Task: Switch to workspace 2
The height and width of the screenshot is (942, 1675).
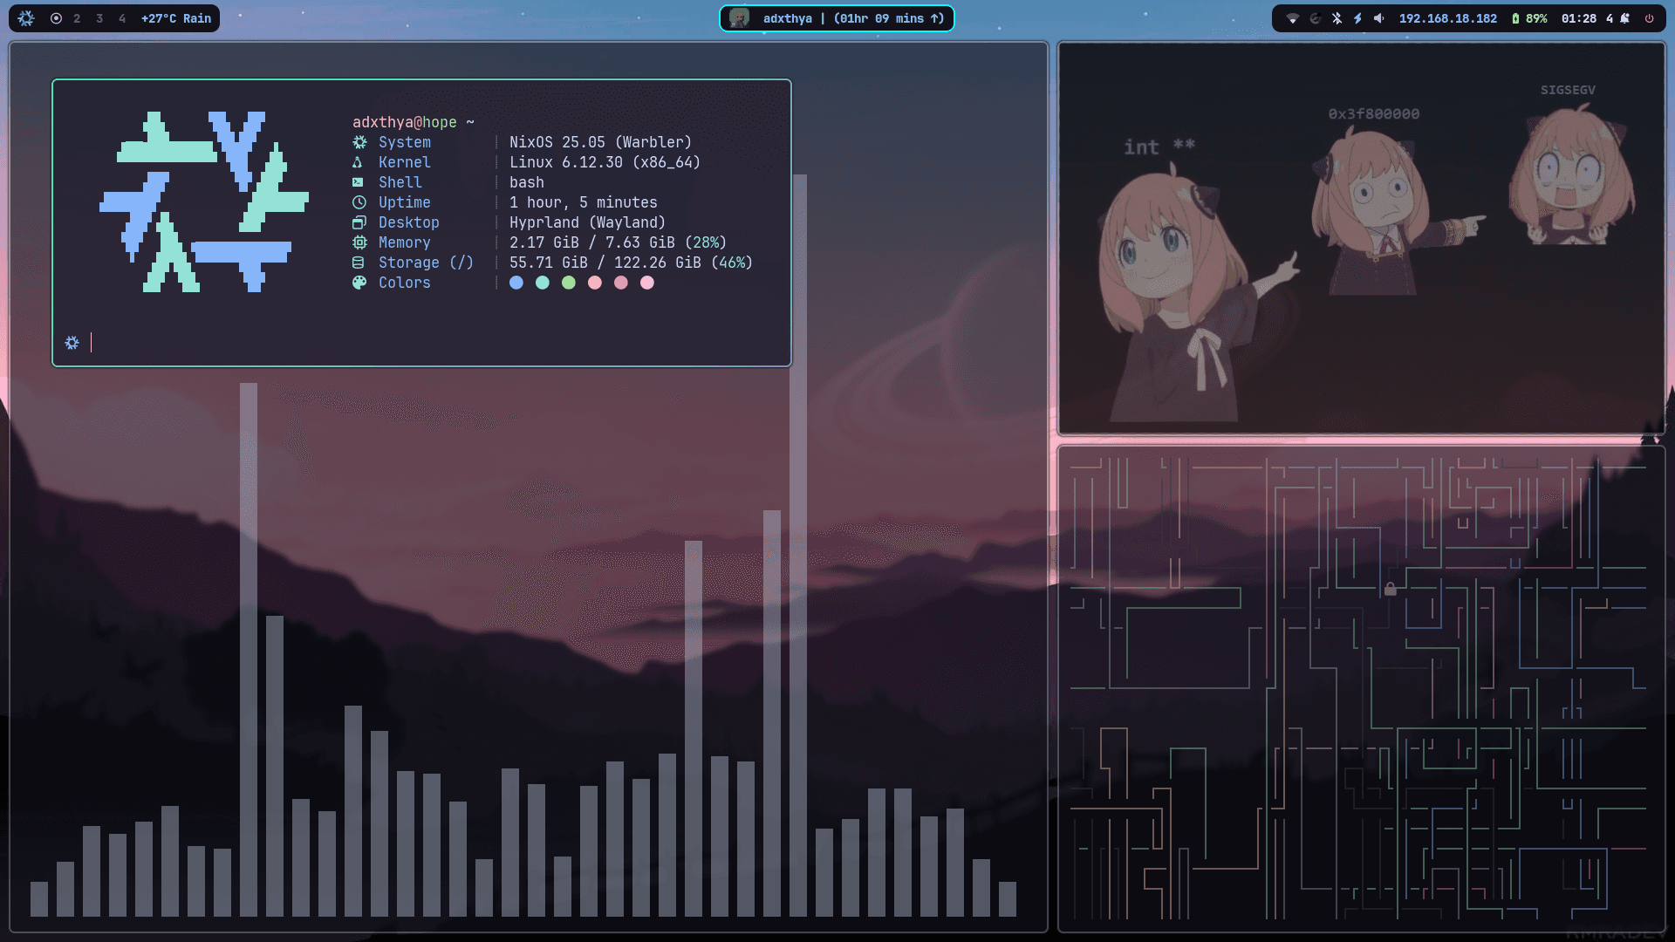Action: [77, 18]
